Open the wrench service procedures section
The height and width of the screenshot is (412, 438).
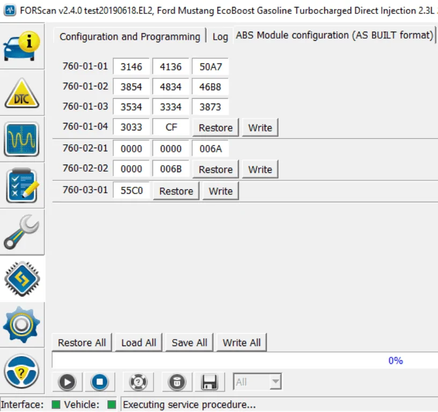coord(22,232)
